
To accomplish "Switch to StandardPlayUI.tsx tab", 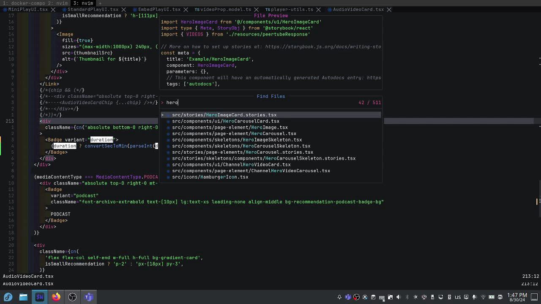I will click(93, 9).
